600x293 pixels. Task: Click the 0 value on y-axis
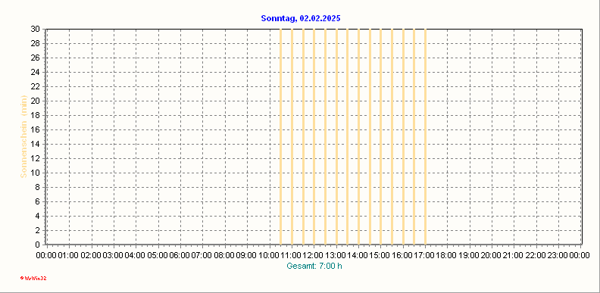(39, 245)
